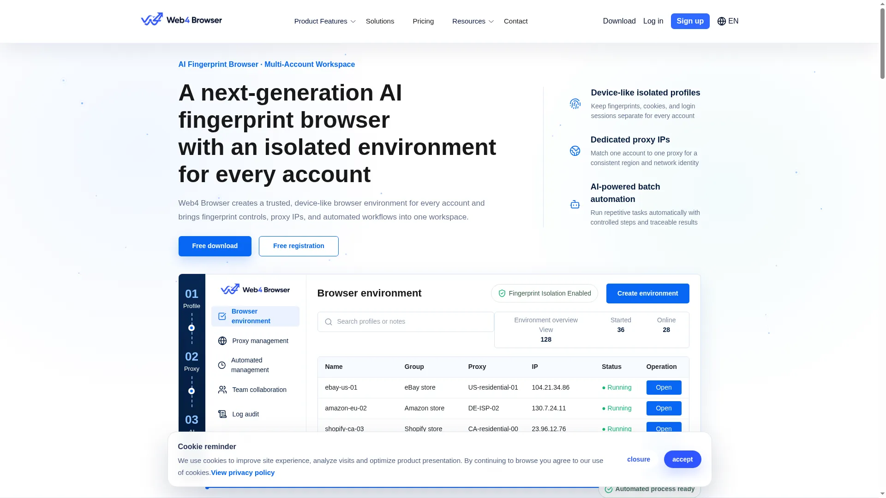
Task: Click the check icon beside Automated process ready
Action: pyautogui.click(x=609, y=489)
